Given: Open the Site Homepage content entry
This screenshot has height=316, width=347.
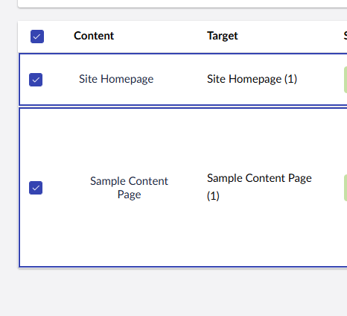Looking at the screenshot, I should pos(116,79).
